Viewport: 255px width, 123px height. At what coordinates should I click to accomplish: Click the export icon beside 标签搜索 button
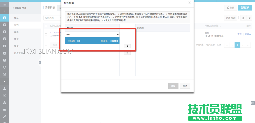[x=243, y=18]
